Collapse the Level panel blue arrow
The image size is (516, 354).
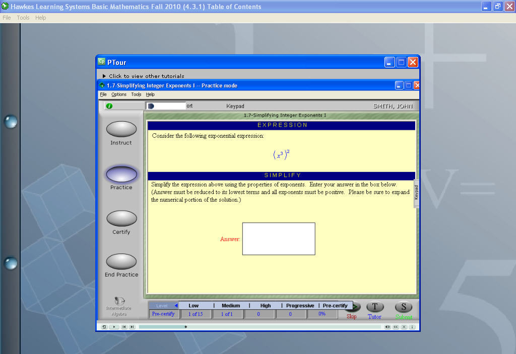coord(176,305)
